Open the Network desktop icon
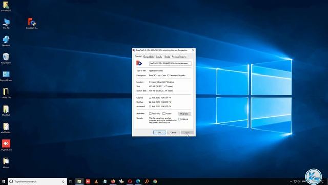Image resolution: width=328 pixels, height=185 pixels. tap(6, 41)
